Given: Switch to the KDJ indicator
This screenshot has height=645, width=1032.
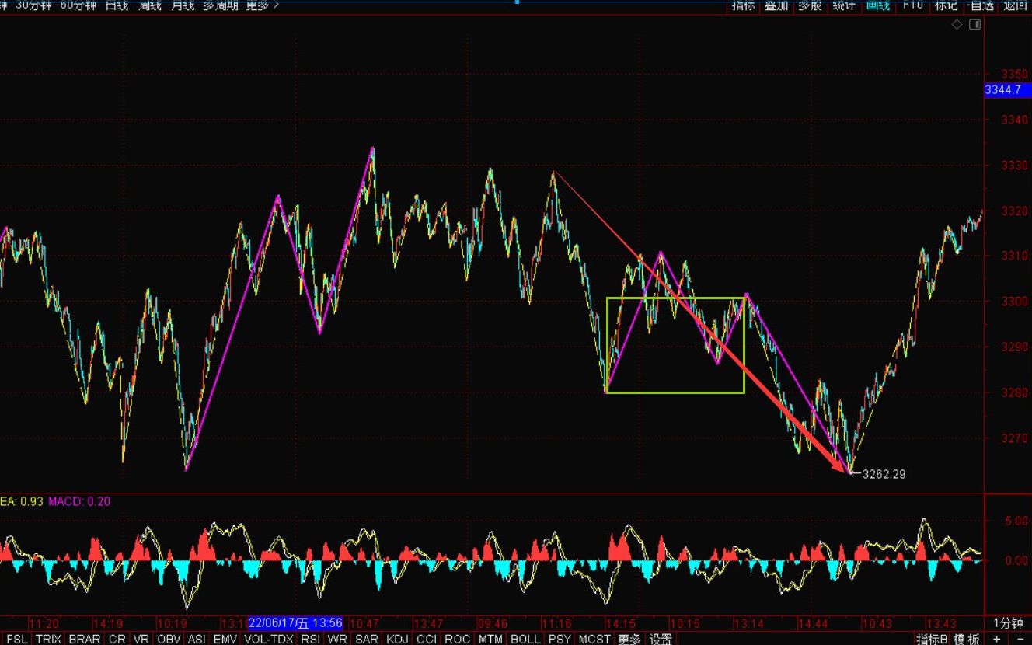Looking at the screenshot, I should tap(397, 639).
